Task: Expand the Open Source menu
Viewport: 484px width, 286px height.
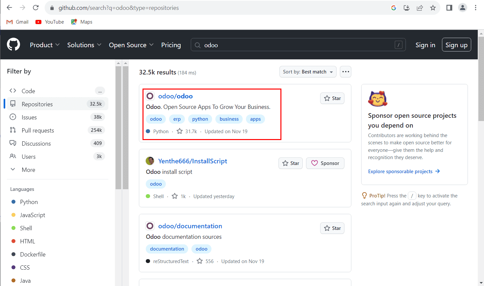Action: coord(131,45)
